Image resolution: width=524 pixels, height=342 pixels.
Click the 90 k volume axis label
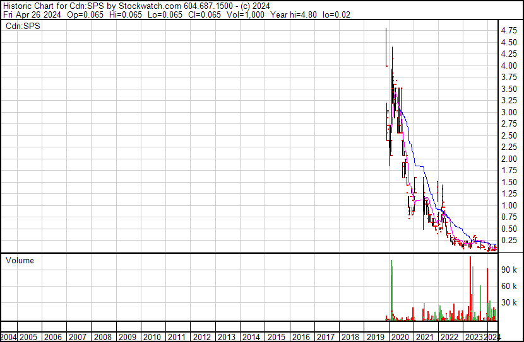[509, 270]
